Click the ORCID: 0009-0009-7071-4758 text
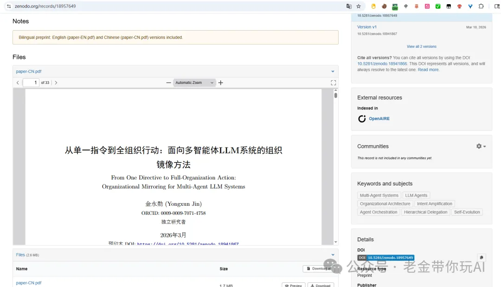This screenshot has height=287, width=501. [x=173, y=213]
